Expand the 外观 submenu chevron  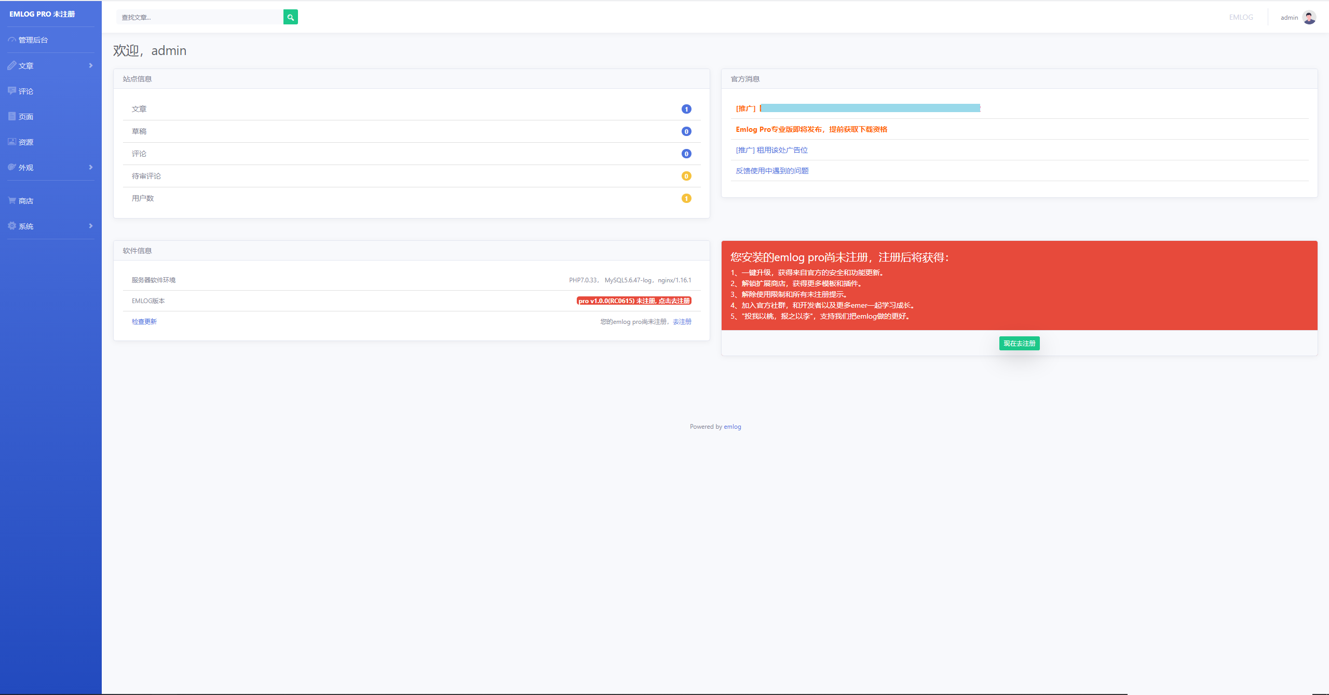(91, 167)
